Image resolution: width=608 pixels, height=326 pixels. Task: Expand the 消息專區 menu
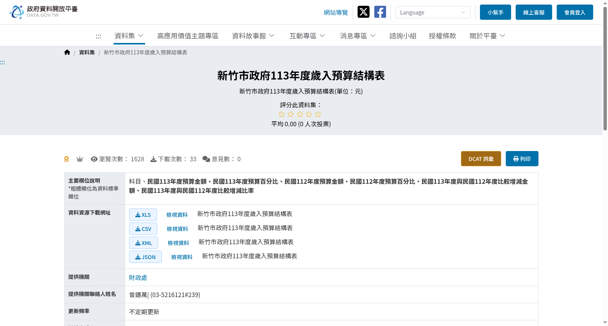[358, 36]
